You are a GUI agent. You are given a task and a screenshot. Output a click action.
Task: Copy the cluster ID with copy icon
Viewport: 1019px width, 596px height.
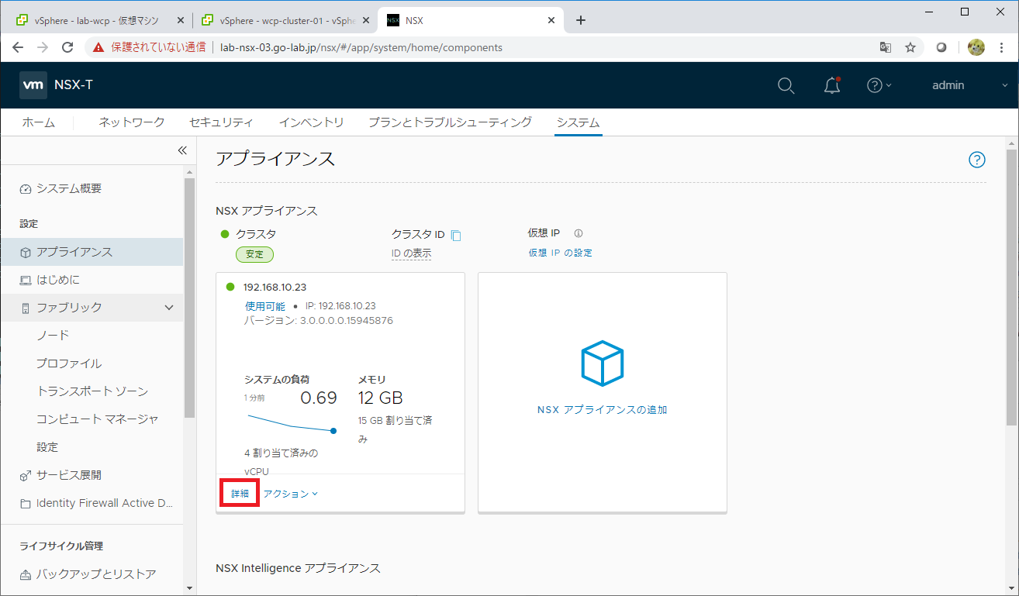pos(456,236)
